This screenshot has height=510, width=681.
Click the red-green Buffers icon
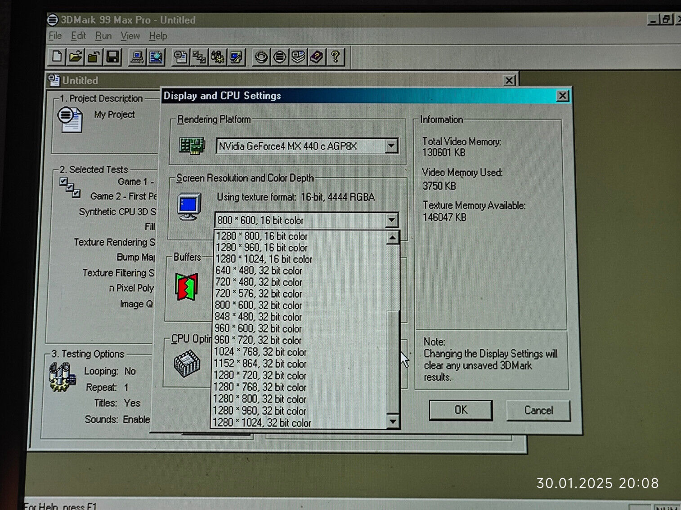187,287
